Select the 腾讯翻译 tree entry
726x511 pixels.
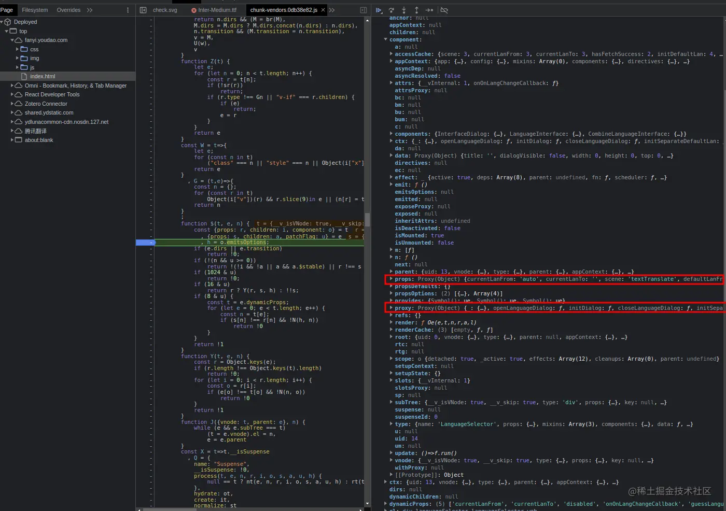[35, 131]
